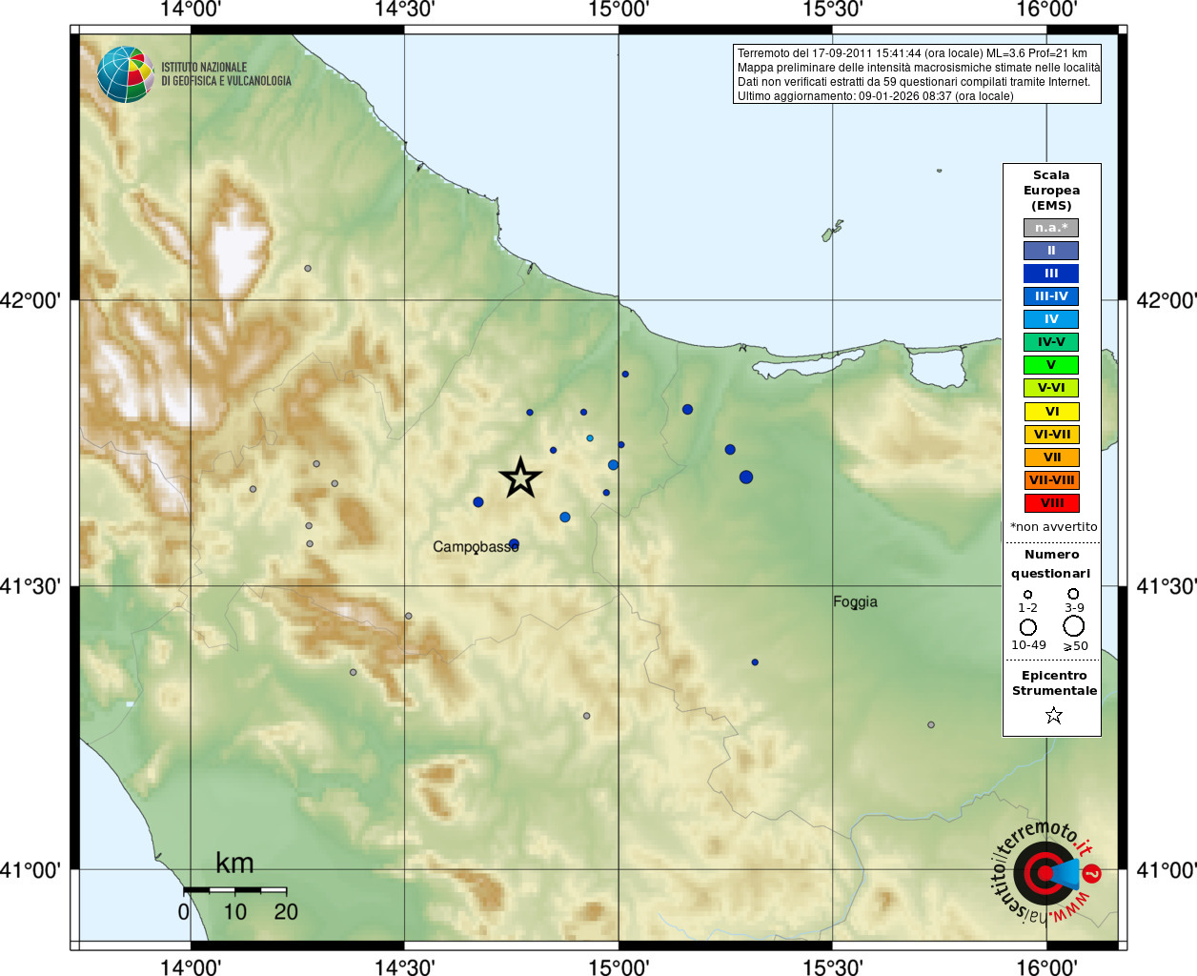Click the 'Mappa preliminare delle intensità' line
The image size is (1197, 976).
coord(919,68)
